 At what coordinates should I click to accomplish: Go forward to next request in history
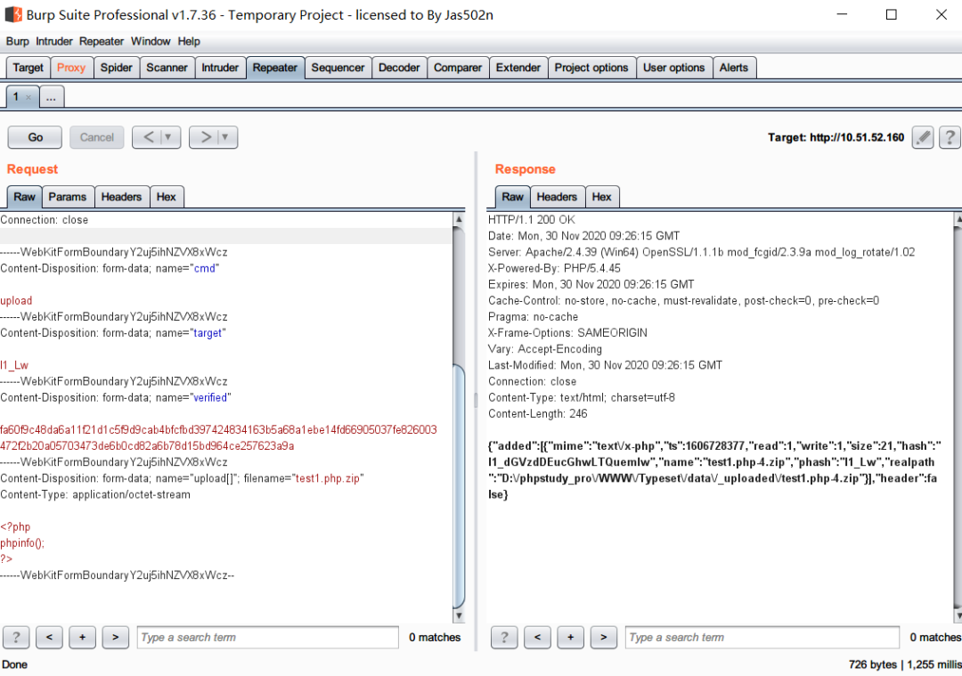[206, 137]
